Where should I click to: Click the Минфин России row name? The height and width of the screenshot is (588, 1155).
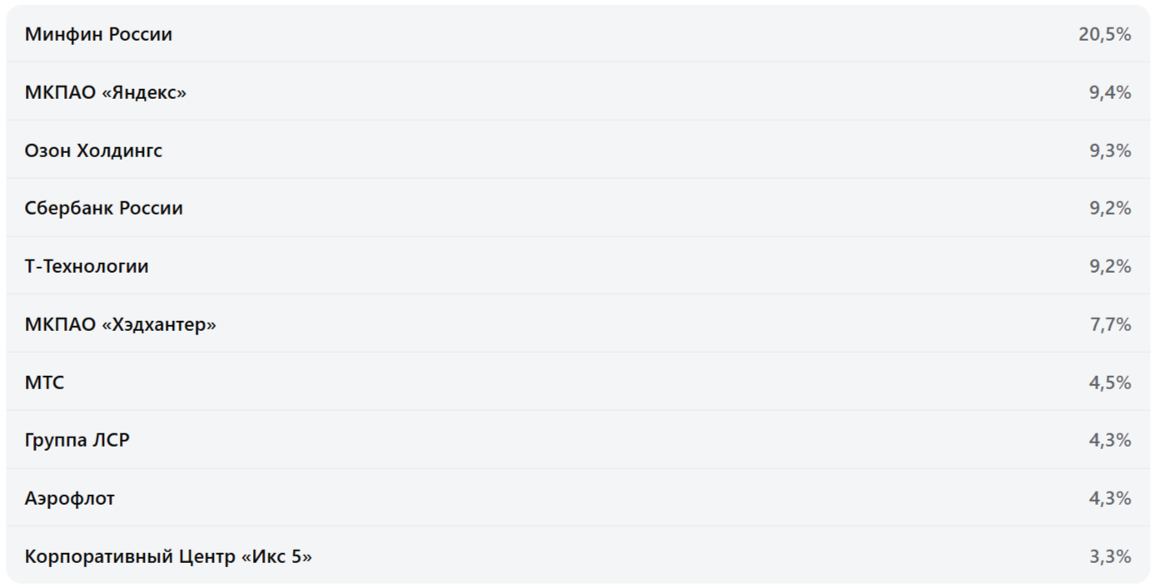pos(98,34)
